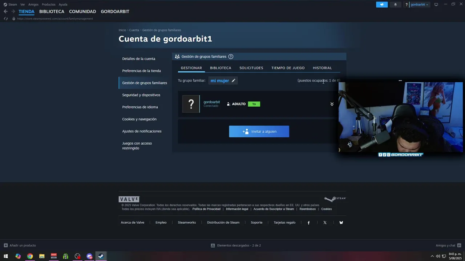Switch to Big Picture mode monitor icon
This screenshot has height=261, width=465.
[436, 5]
